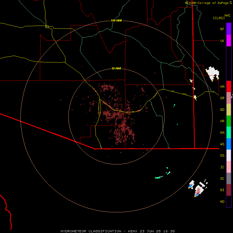Screen dimensions: 233x233
Task: Click the RA aqua-green legend swatch
Action: click(229, 133)
